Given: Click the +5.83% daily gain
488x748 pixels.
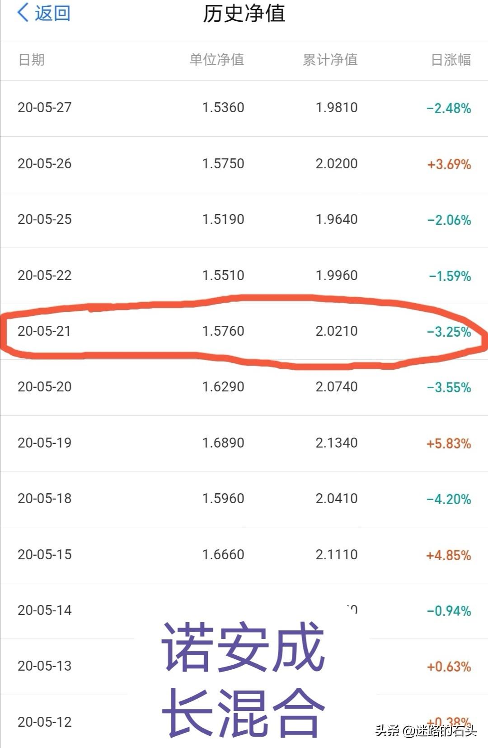Looking at the screenshot, I should tap(449, 443).
